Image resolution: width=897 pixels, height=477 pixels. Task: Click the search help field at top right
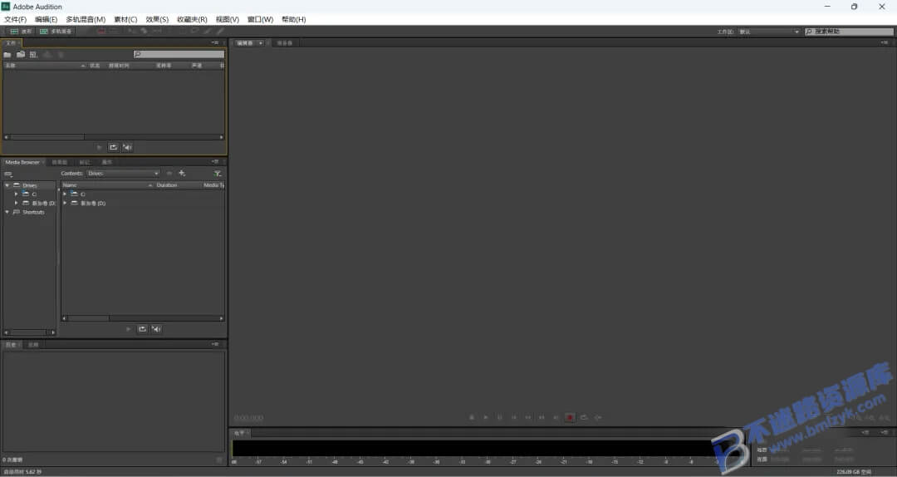click(849, 32)
